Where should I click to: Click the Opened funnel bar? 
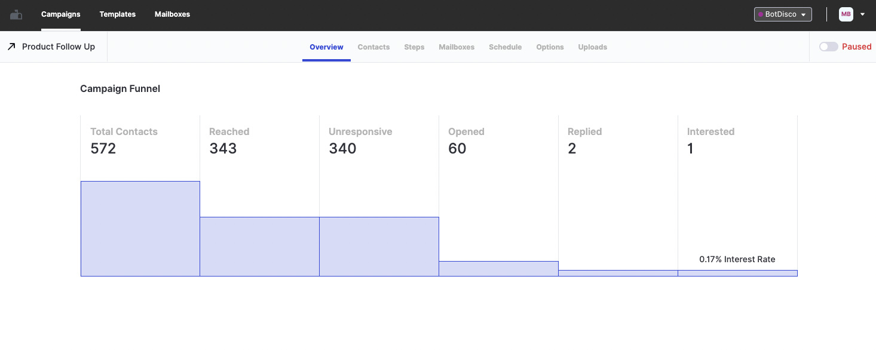point(498,269)
